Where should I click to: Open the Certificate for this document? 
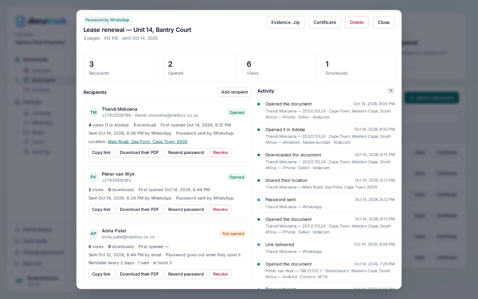tap(325, 22)
